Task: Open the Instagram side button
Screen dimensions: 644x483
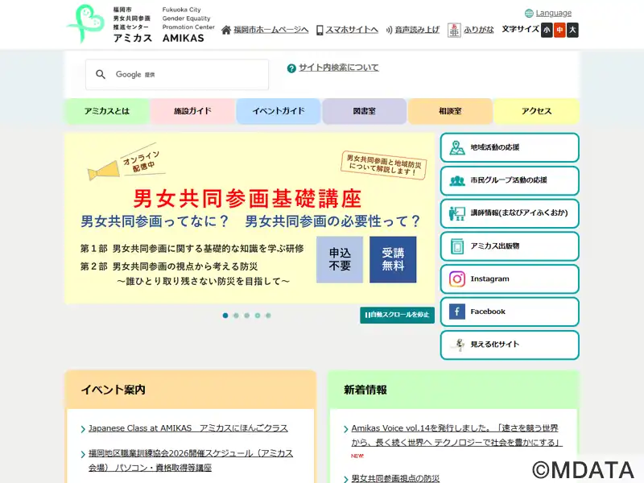Action: click(510, 279)
